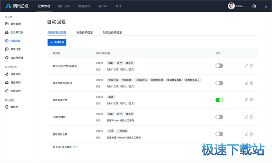The height and width of the screenshot is (163, 272).
Task: Enable the 针对大促环节的关键词 rule switch
Action: tap(219, 66)
